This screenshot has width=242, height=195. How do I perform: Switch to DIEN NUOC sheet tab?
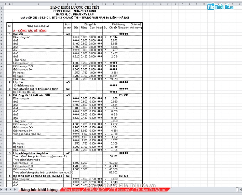click(x=96, y=190)
